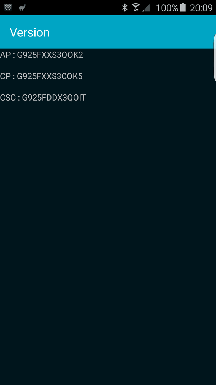216x385 pixels.
Task: Select the CSC firmware version line
Action: click(43, 98)
